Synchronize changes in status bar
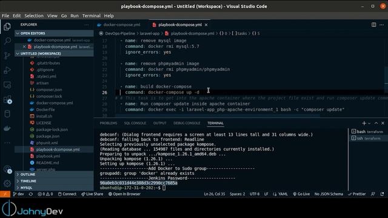The width and height of the screenshot is (388, 218). pos(31,194)
